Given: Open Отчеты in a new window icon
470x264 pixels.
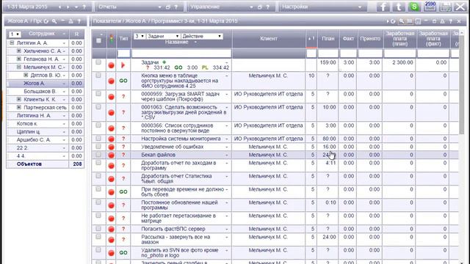Looking at the screenshot, I should coord(168,7).
